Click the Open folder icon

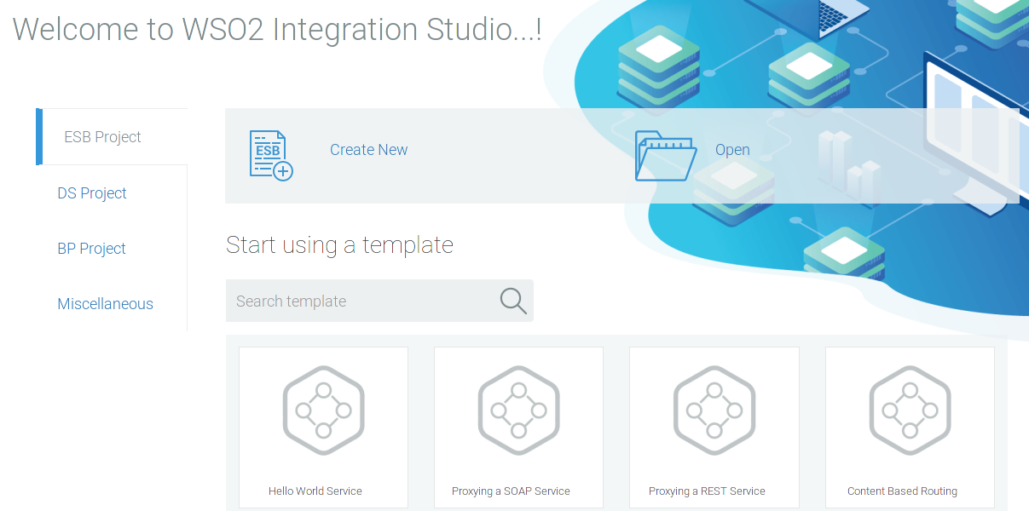pyautogui.click(x=666, y=156)
